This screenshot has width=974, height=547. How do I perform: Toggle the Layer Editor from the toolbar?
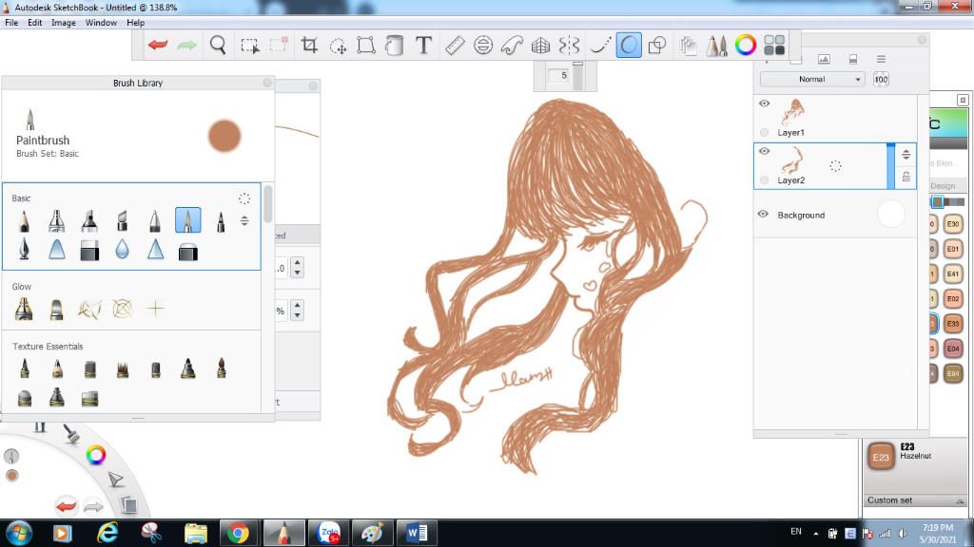click(x=688, y=46)
